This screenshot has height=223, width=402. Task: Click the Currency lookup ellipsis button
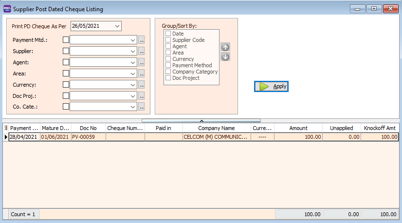click(142, 85)
